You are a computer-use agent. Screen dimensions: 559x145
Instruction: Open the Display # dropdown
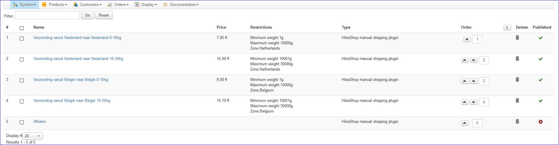[32, 136]
